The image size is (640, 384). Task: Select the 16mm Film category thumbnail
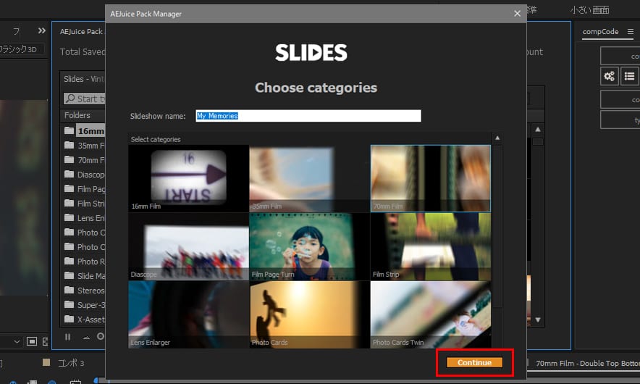188,178
